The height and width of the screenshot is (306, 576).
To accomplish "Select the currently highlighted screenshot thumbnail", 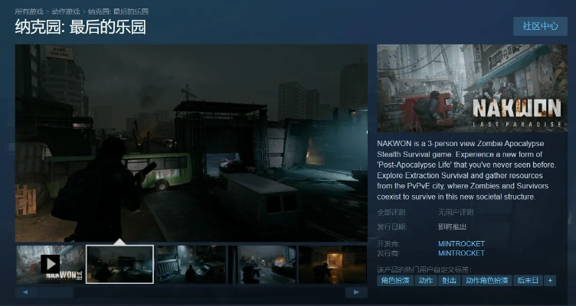I will tap(120, 264).
